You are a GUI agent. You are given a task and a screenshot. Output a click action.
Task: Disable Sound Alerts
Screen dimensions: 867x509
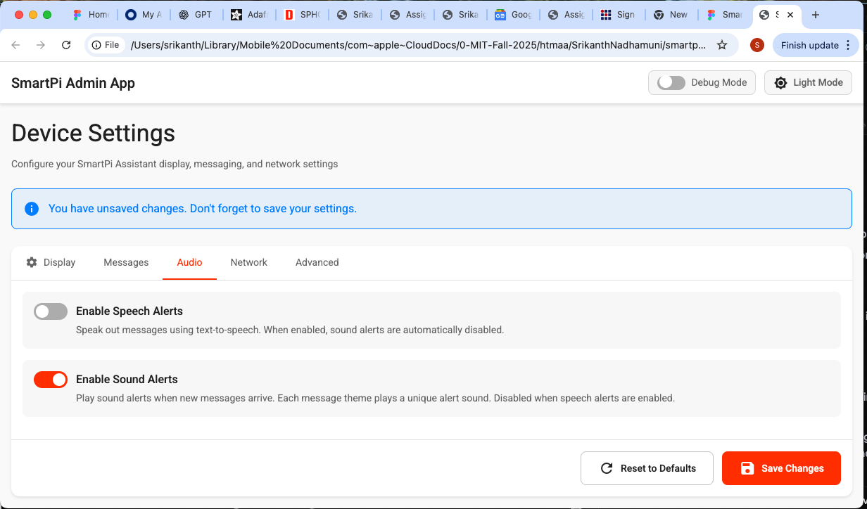(50, 379)
